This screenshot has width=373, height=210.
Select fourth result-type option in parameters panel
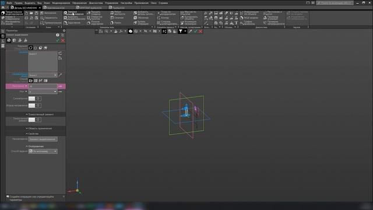(45, 48)
